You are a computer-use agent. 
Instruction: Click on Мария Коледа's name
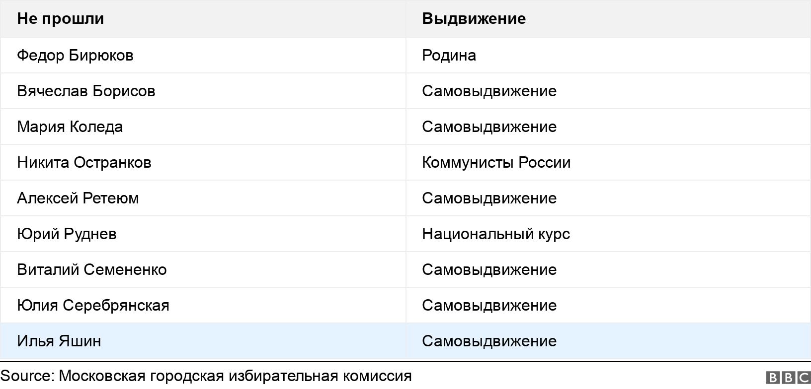(x=70, y=127)
